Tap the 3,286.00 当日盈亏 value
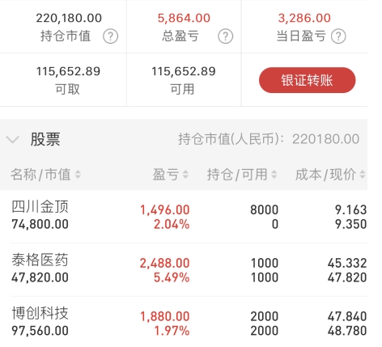382x347 pixels. [x=304, y=18]
